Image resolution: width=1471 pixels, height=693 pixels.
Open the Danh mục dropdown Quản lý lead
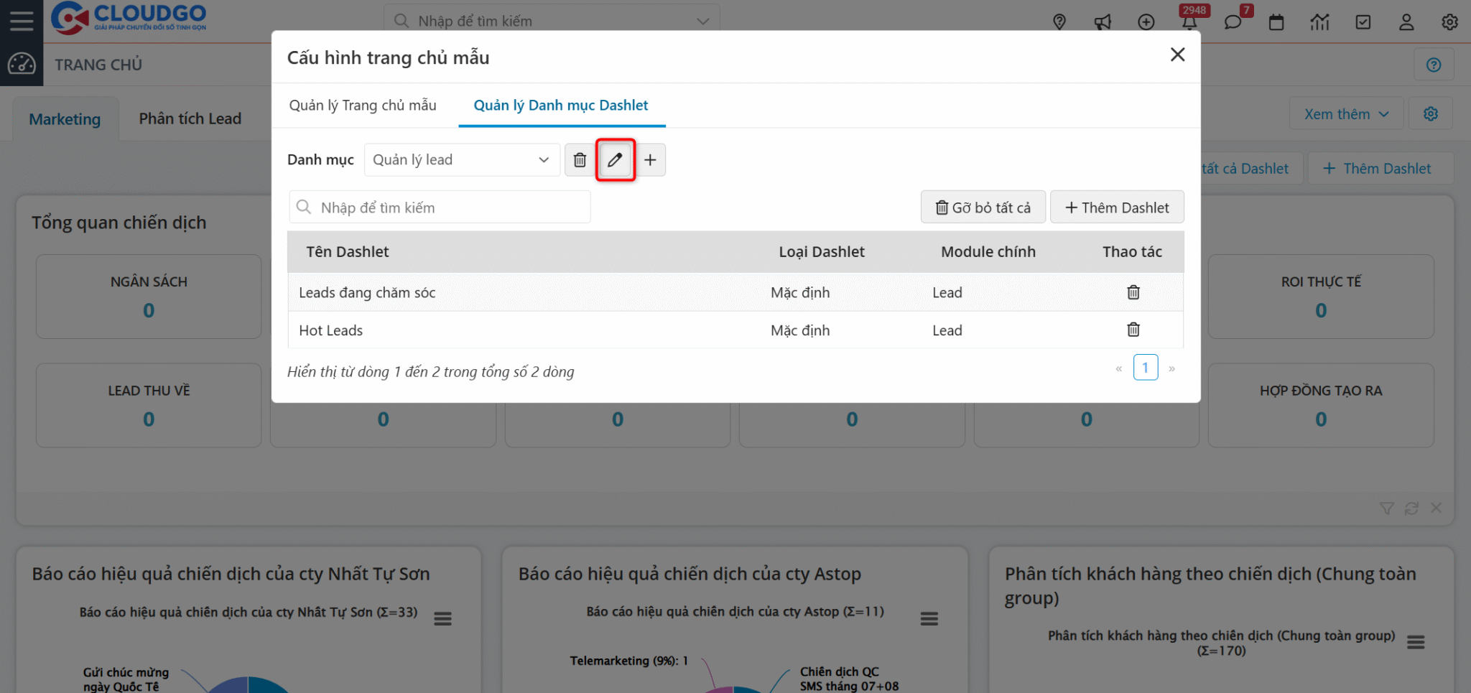click(462, 159)
